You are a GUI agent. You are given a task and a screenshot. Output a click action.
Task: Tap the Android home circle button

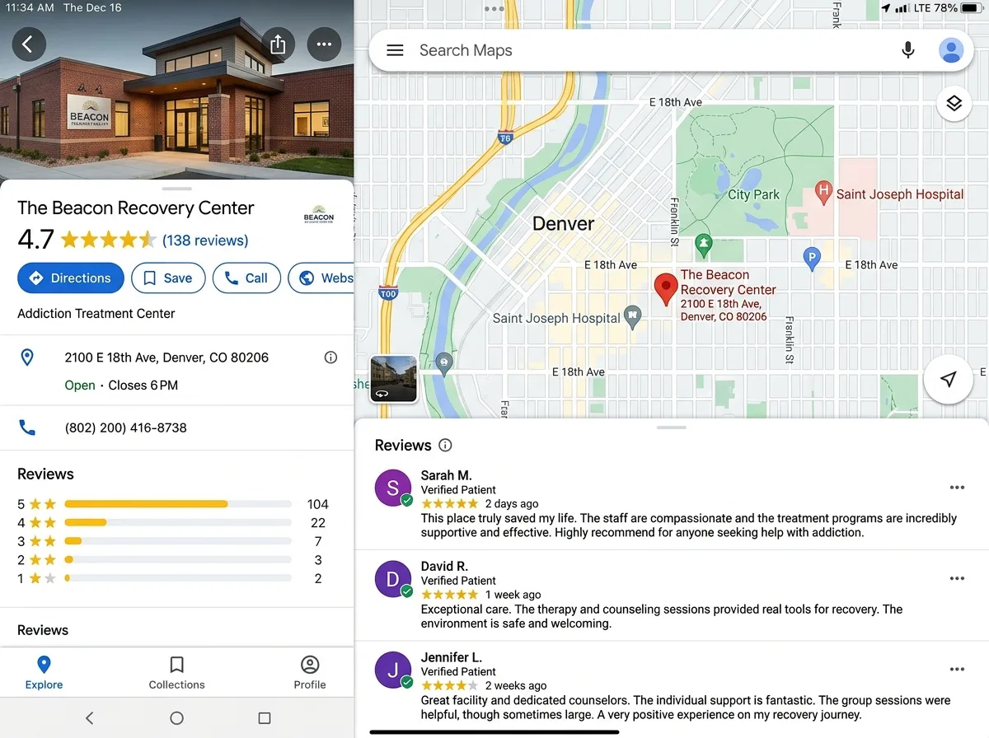176,718
